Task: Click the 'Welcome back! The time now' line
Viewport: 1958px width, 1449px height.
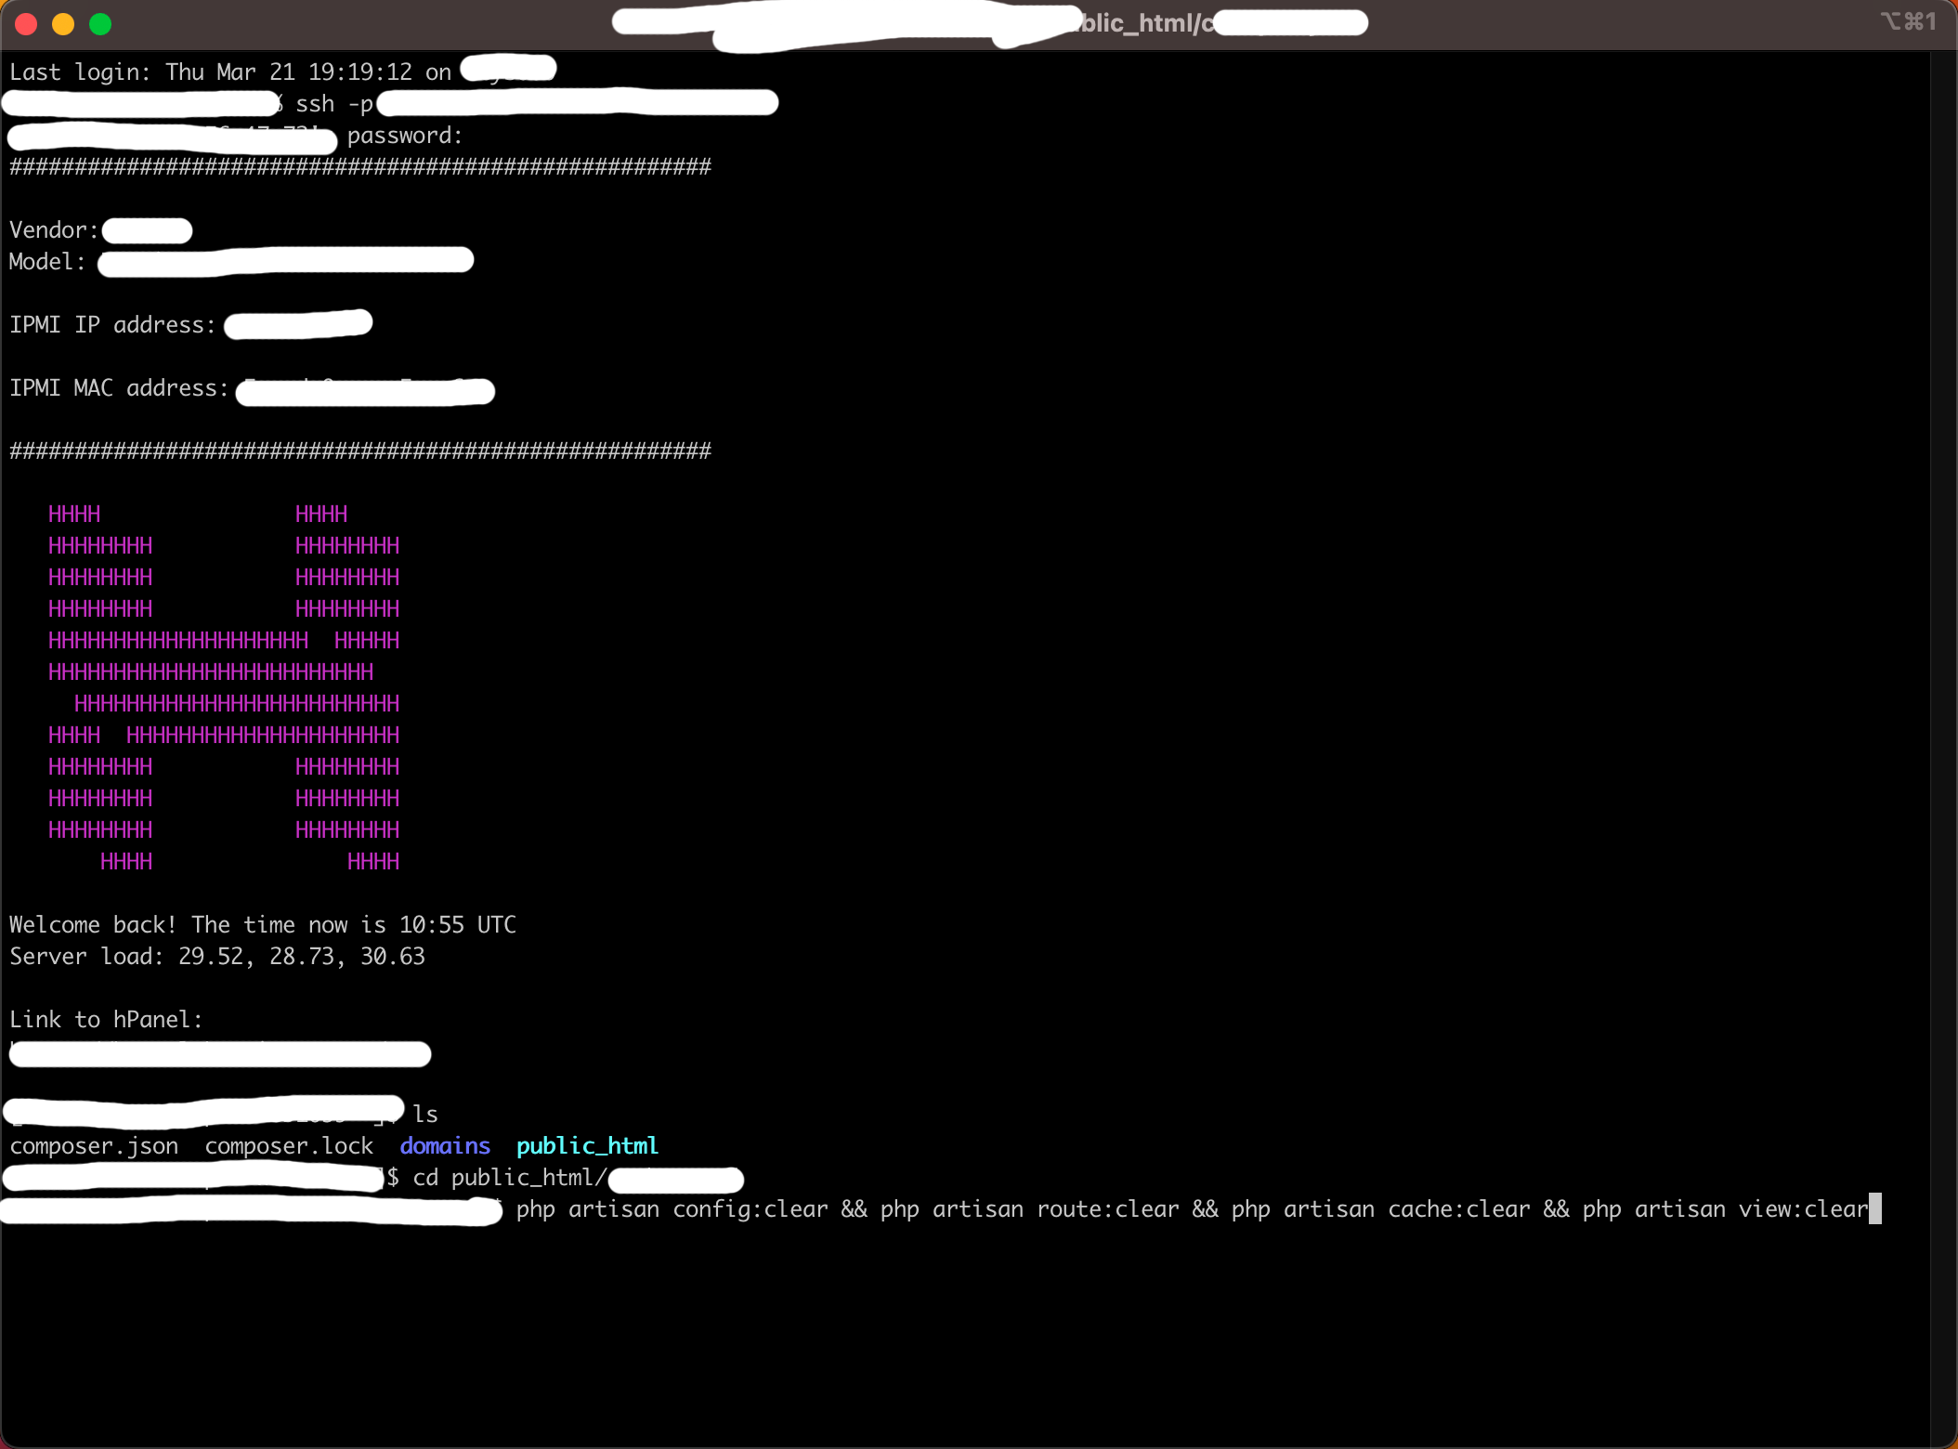Action: click(x=263, y=924)
